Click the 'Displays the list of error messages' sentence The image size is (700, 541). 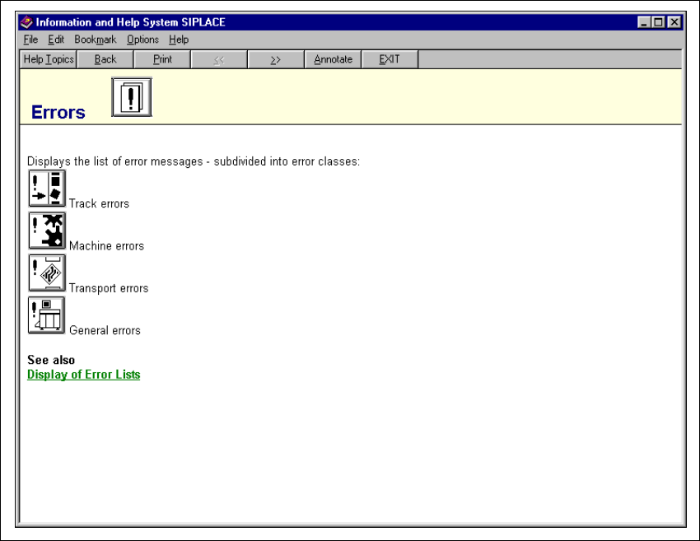(194, 161)
